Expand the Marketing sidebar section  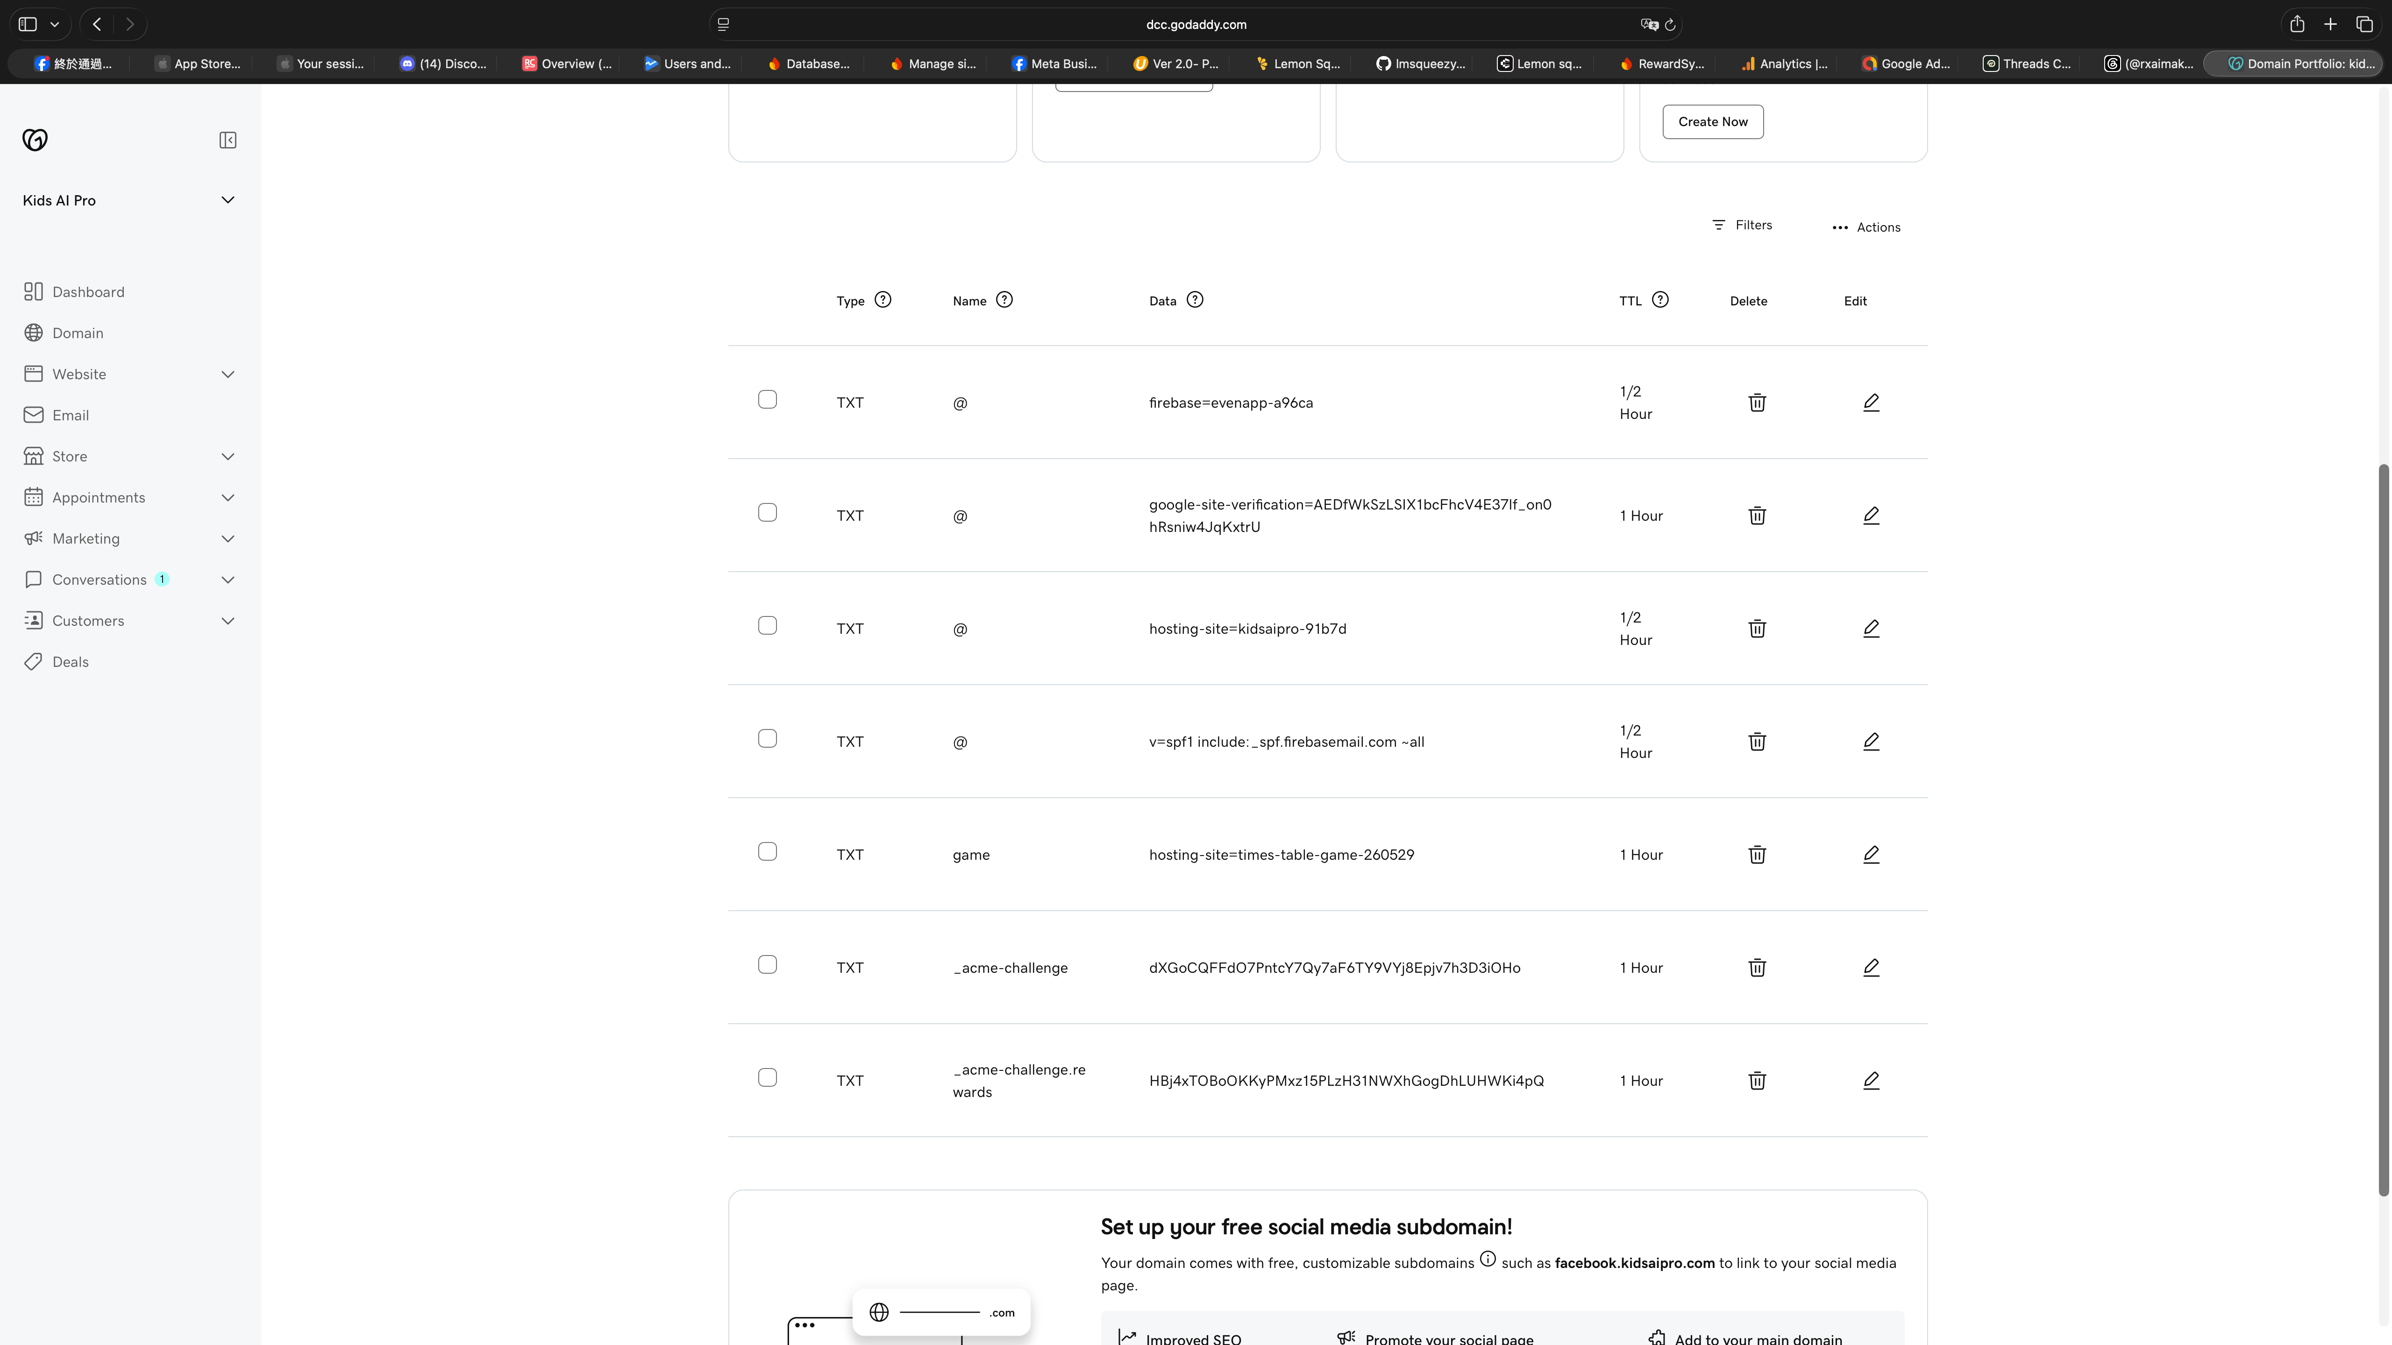pyautogui.click(x=228, y=538)
